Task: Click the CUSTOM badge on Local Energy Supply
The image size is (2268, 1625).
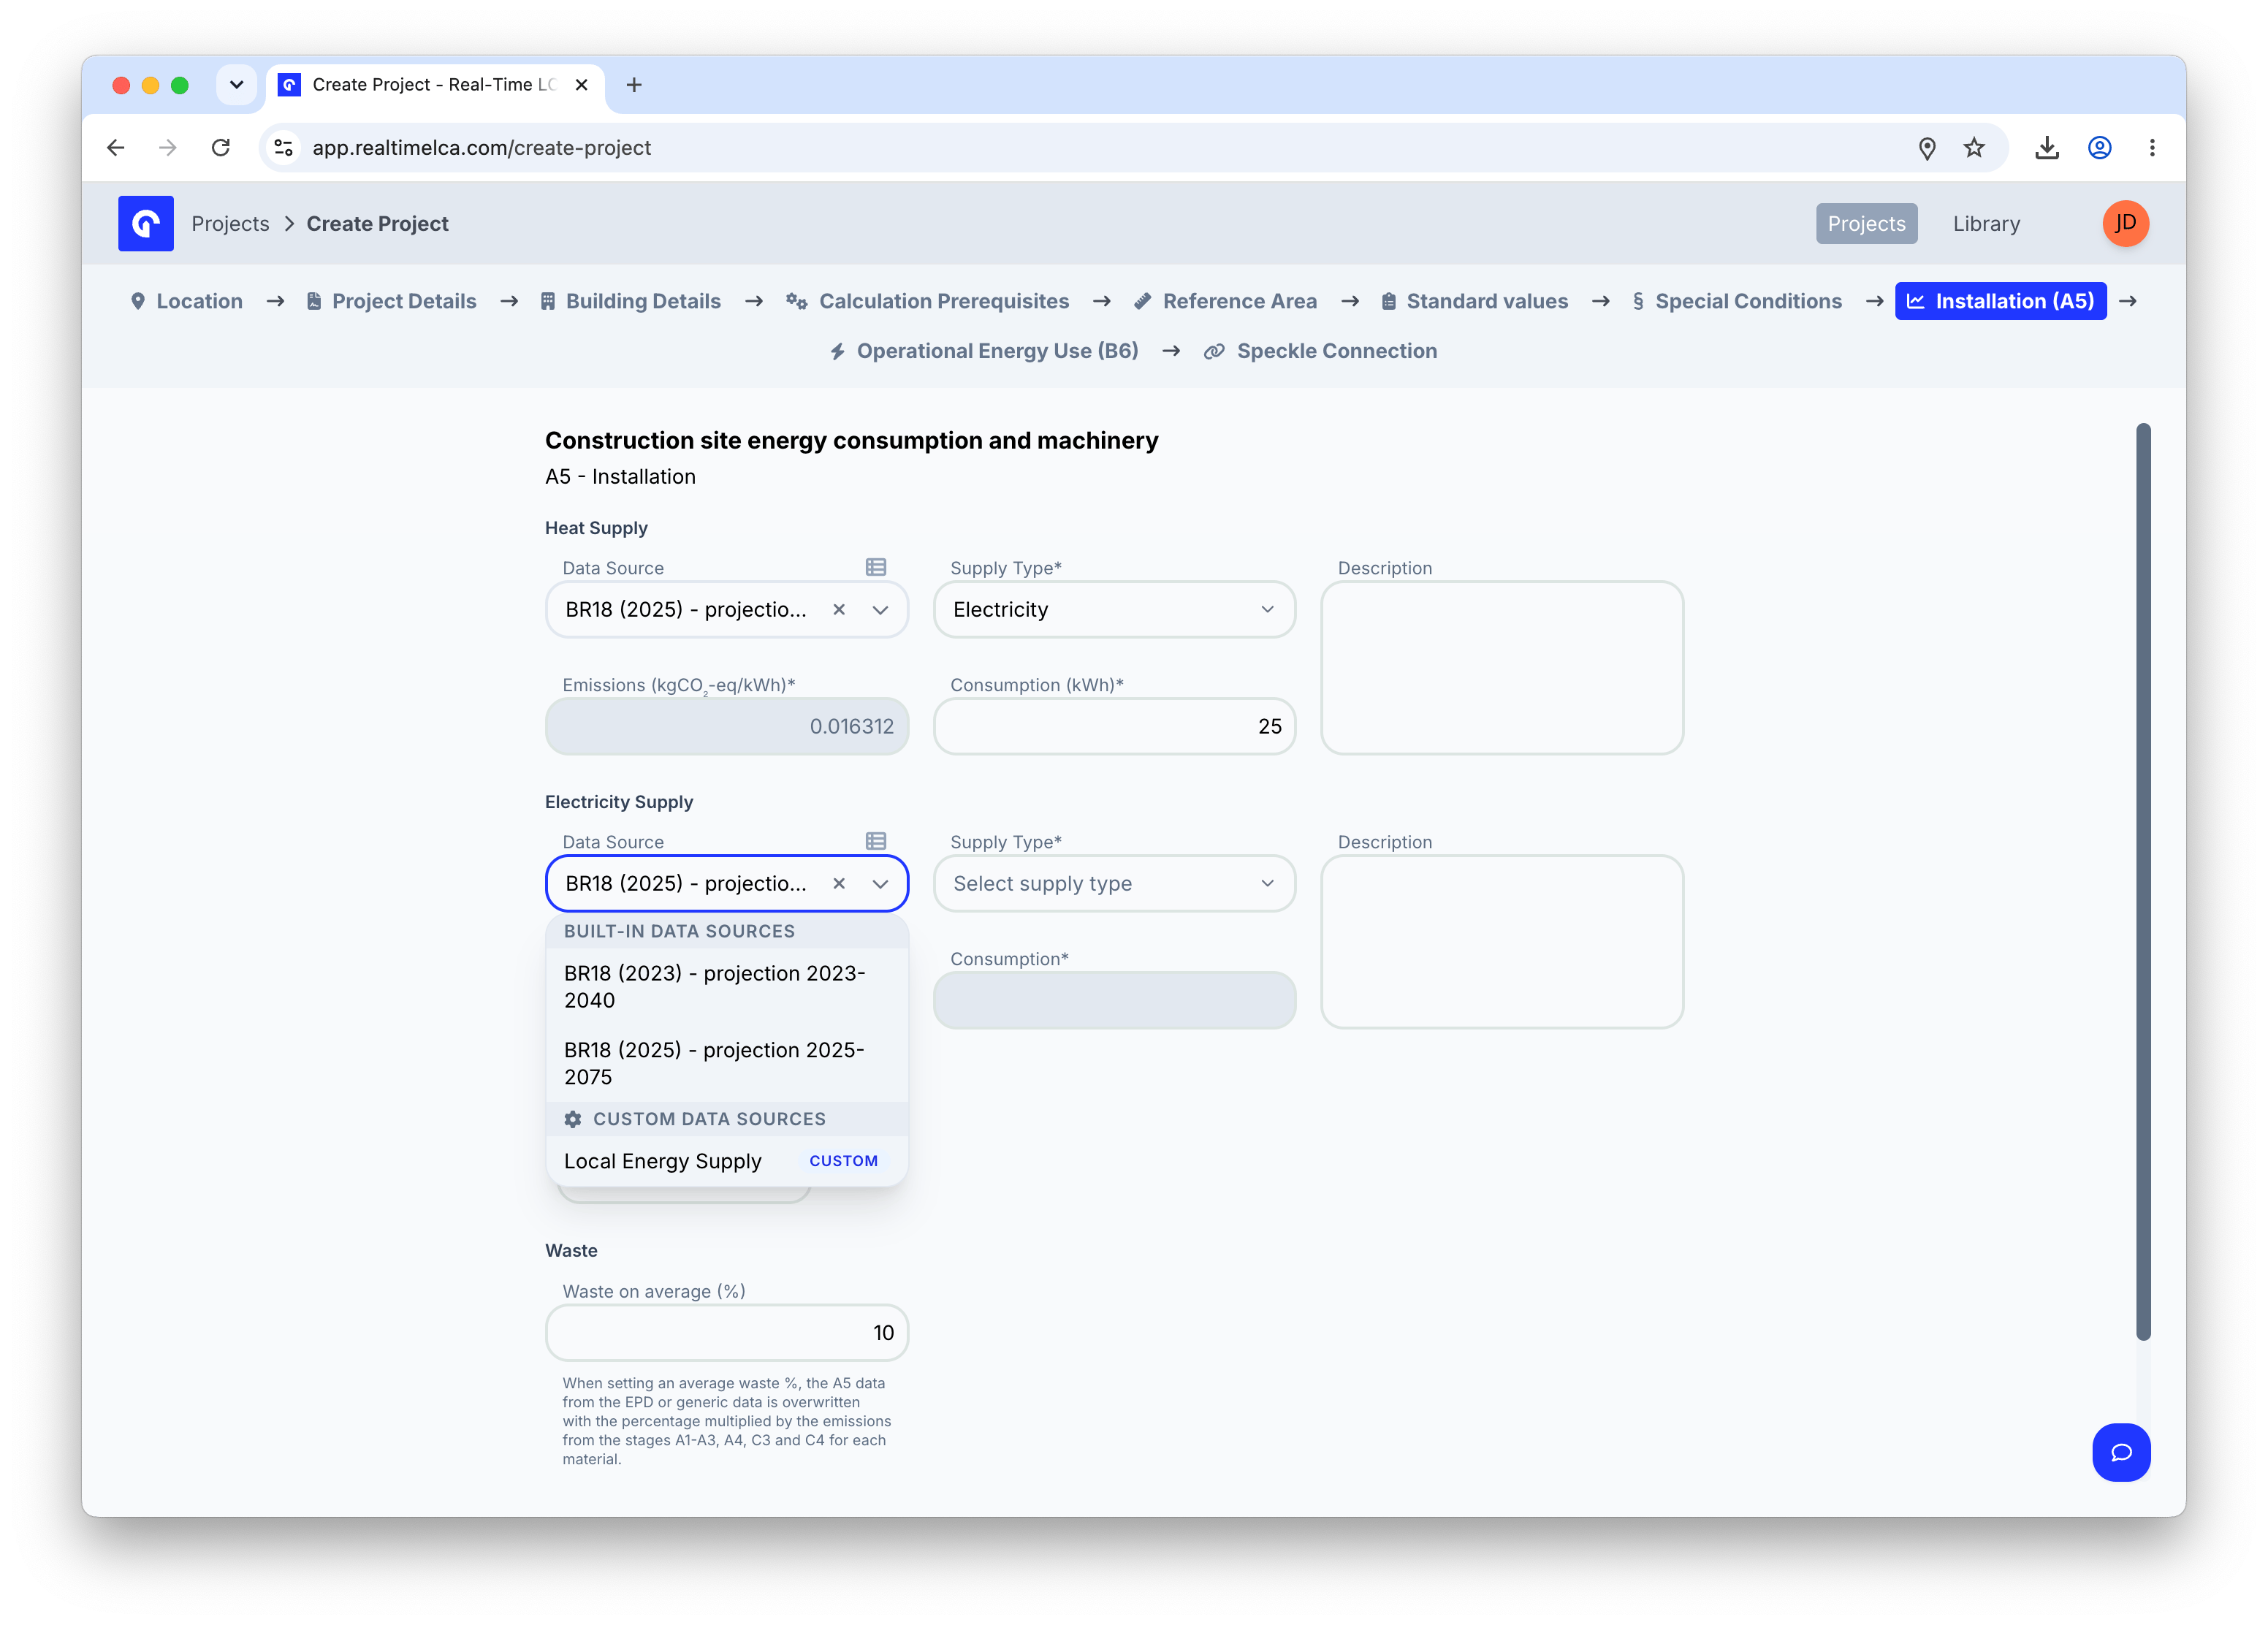Action: [843, 1160]
